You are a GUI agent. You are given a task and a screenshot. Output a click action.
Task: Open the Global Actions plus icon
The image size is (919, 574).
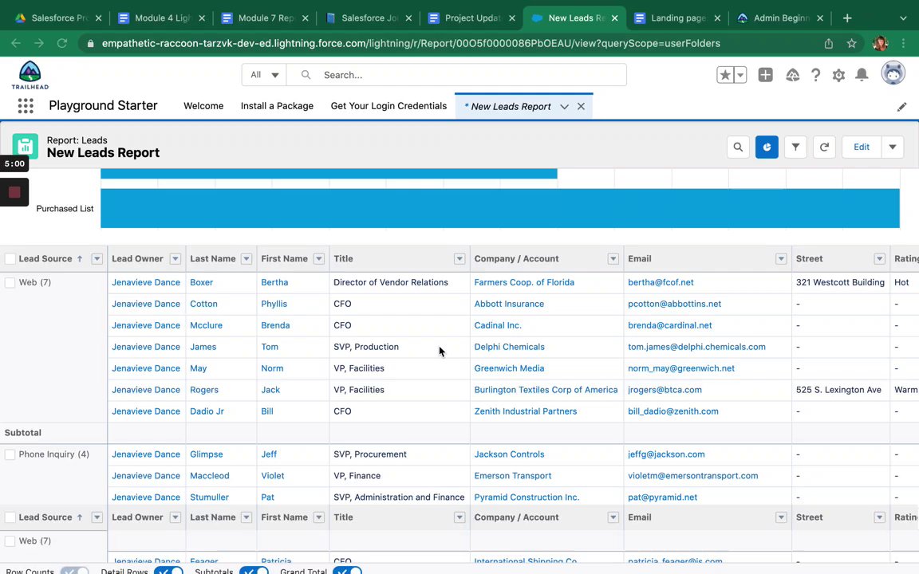766,75
